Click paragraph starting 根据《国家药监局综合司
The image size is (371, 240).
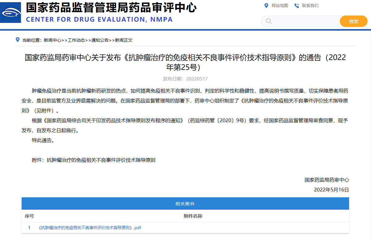pyautogui.click(x=185, y=125)
